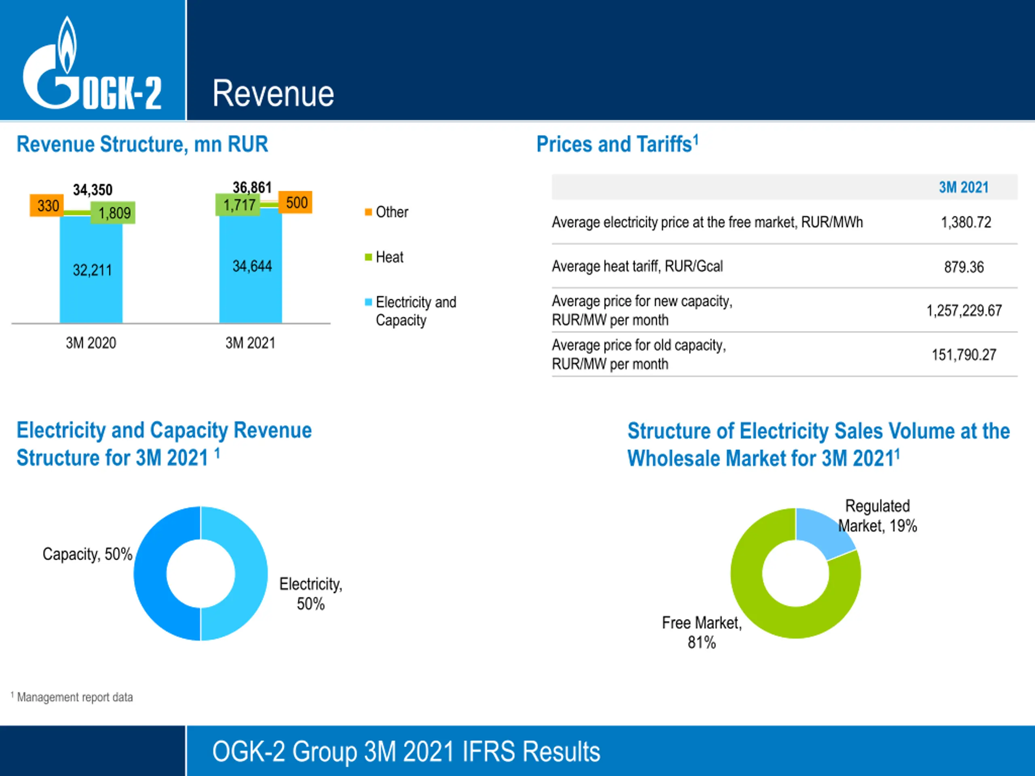Click the 879.36 table value
1035x776 pixels.
964,267
